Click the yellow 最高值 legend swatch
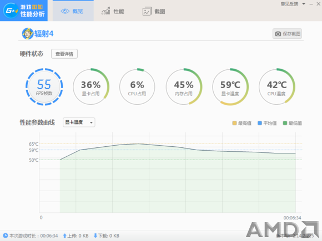Viewport: 322px width, 241px height. (234, 123)
